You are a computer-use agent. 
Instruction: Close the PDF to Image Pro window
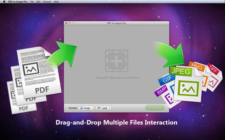coord(66,23)
